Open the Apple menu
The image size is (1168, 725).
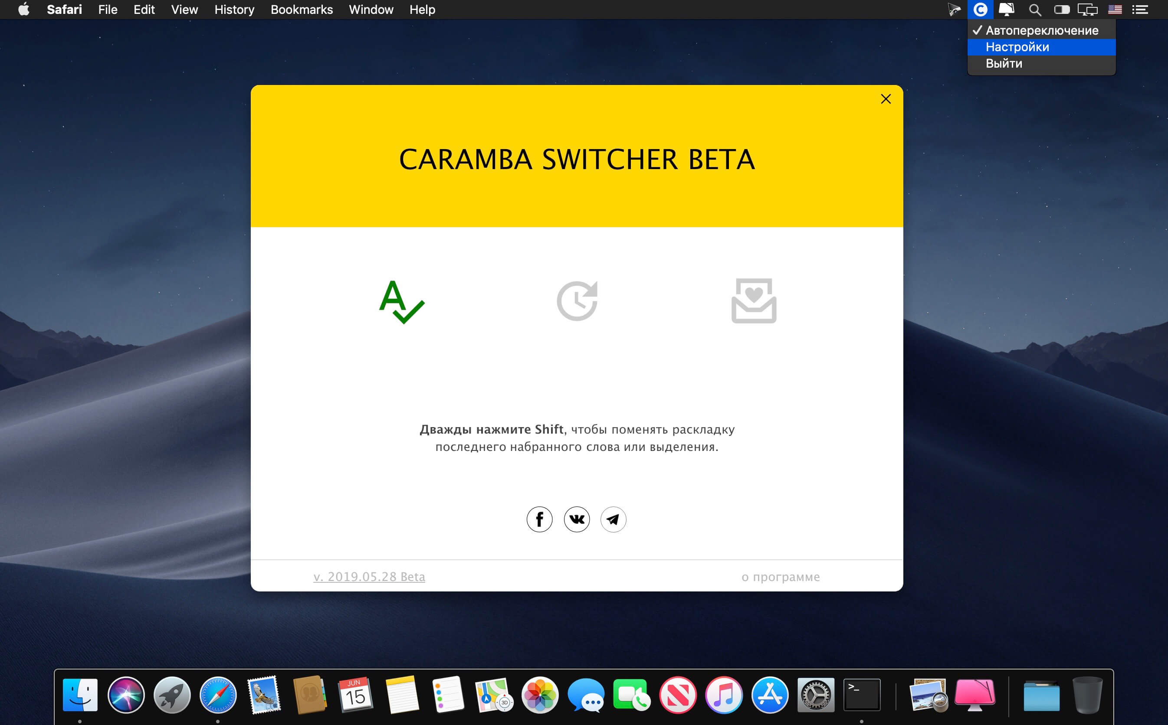click(x=23, y=10)
